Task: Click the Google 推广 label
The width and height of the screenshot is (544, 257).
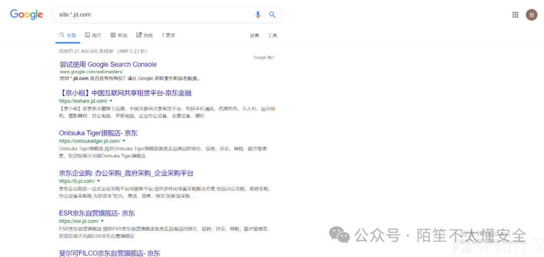Action: pyautogui.click(x=265, y=57)
